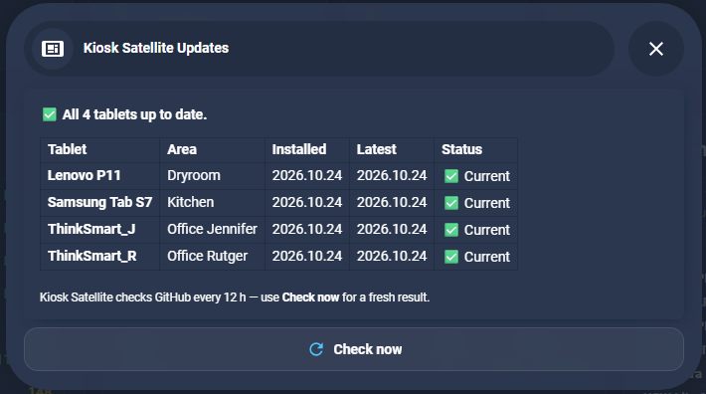Select the Latest column header
The height and width of the screenshot is (394, 706).
click(392, 149)
